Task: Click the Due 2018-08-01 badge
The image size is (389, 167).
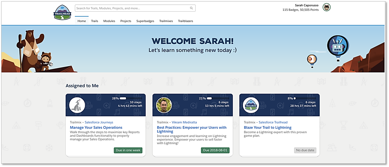Action: [x=215, y=150]
